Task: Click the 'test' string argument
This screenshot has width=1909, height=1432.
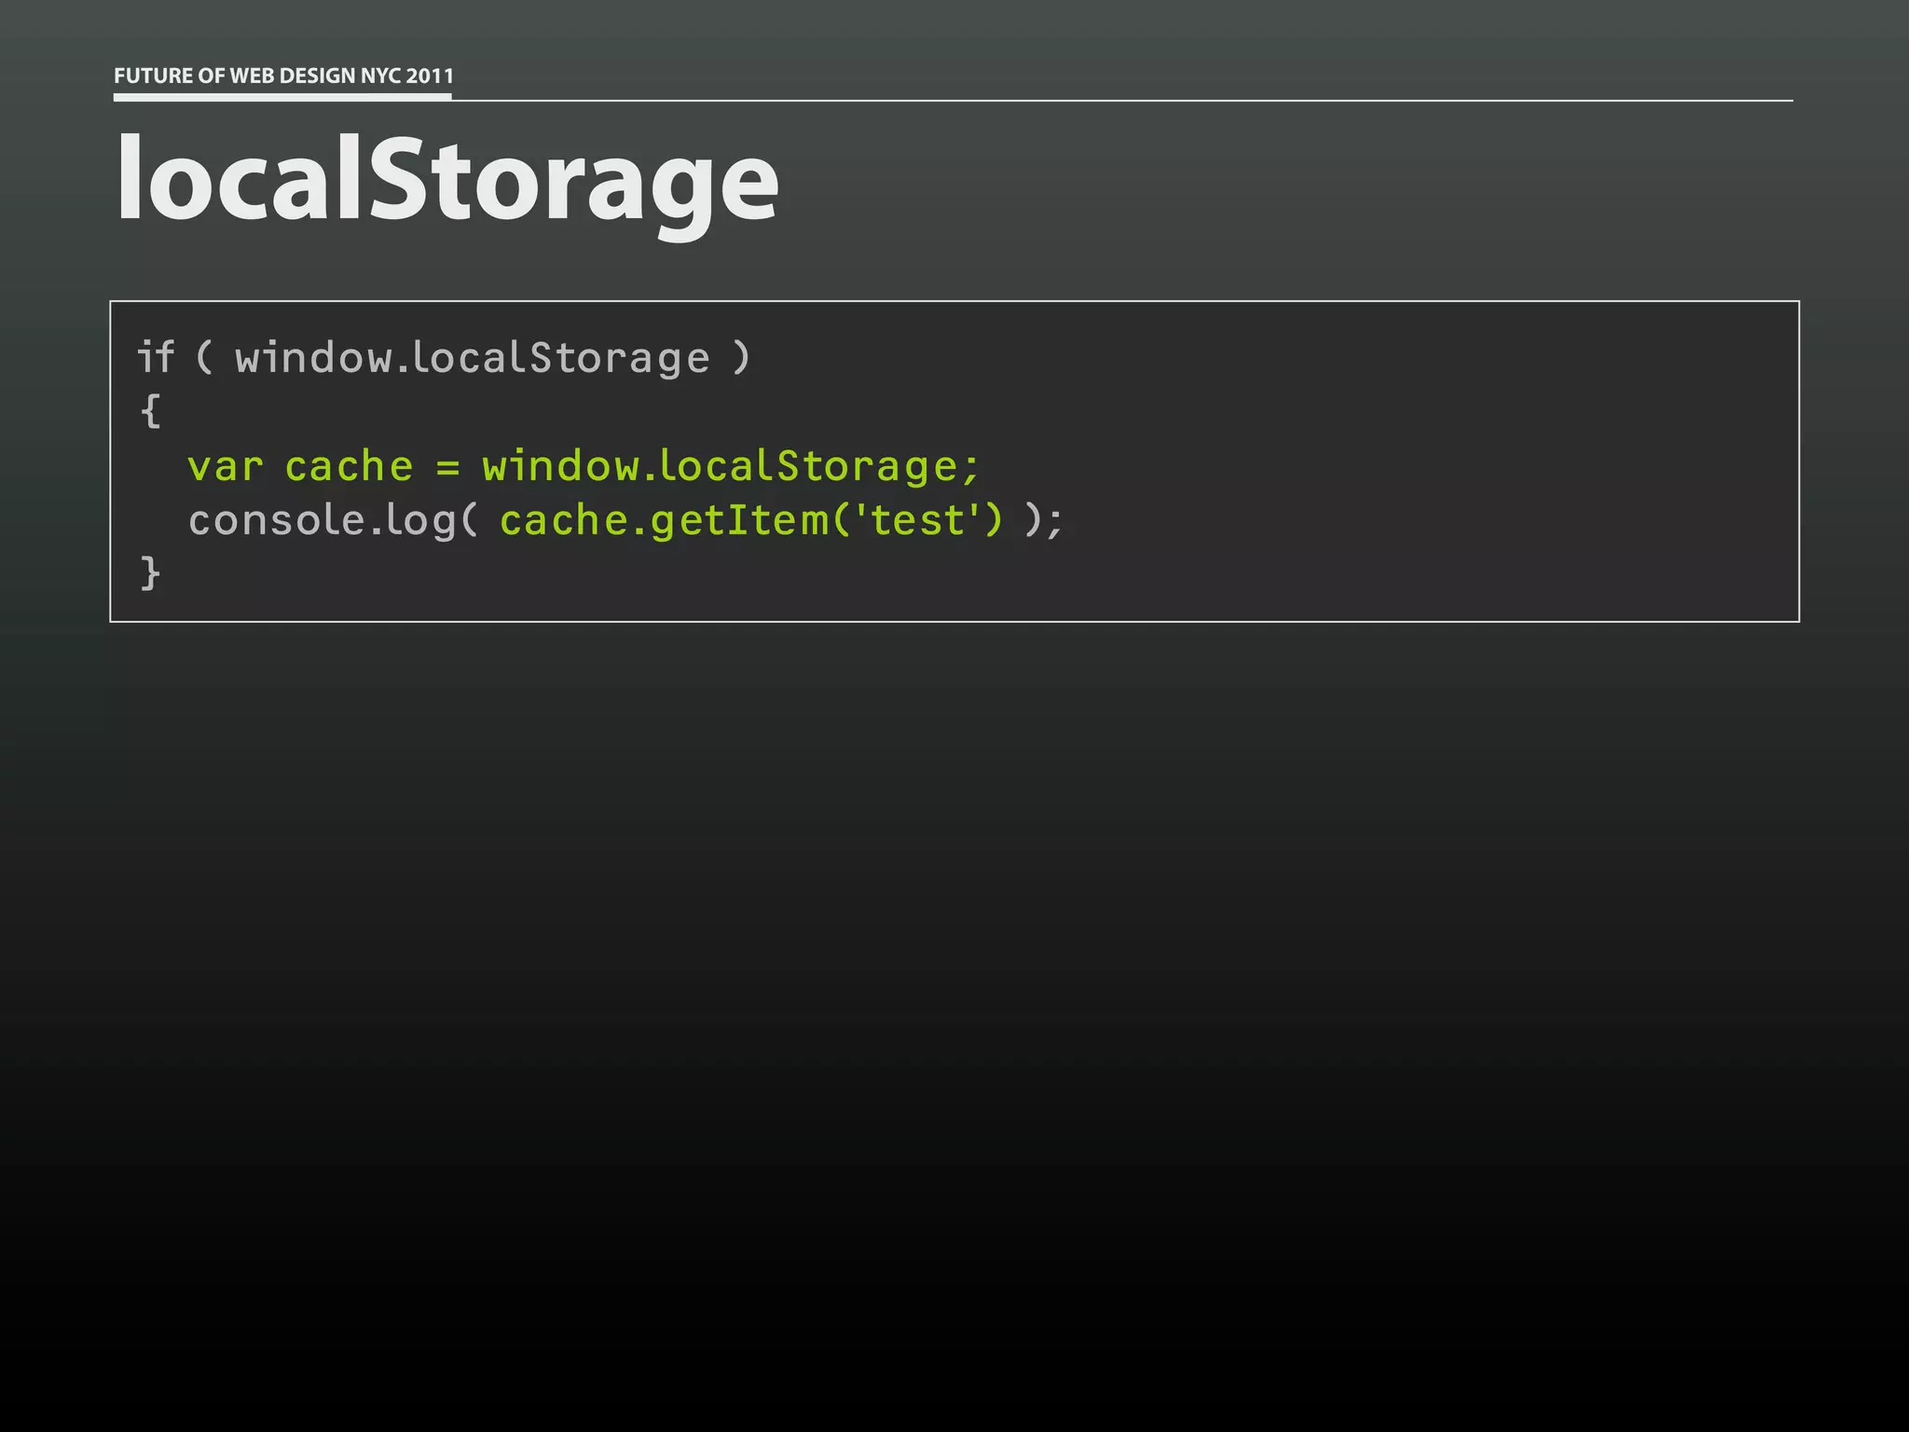Action: 923,520
